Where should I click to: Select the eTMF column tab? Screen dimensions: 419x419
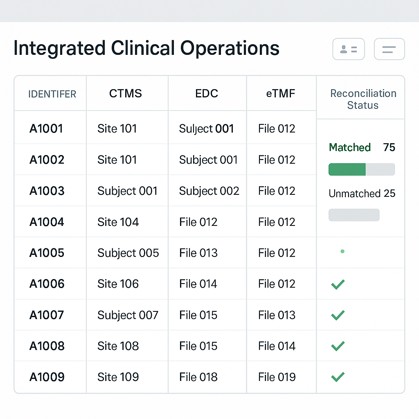click(281, 93)
